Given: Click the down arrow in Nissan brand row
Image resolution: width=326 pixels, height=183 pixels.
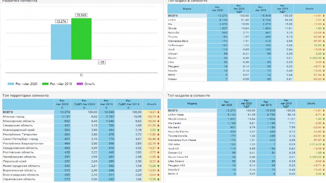Looking at the screenshot, I should (x=324, y=79).
